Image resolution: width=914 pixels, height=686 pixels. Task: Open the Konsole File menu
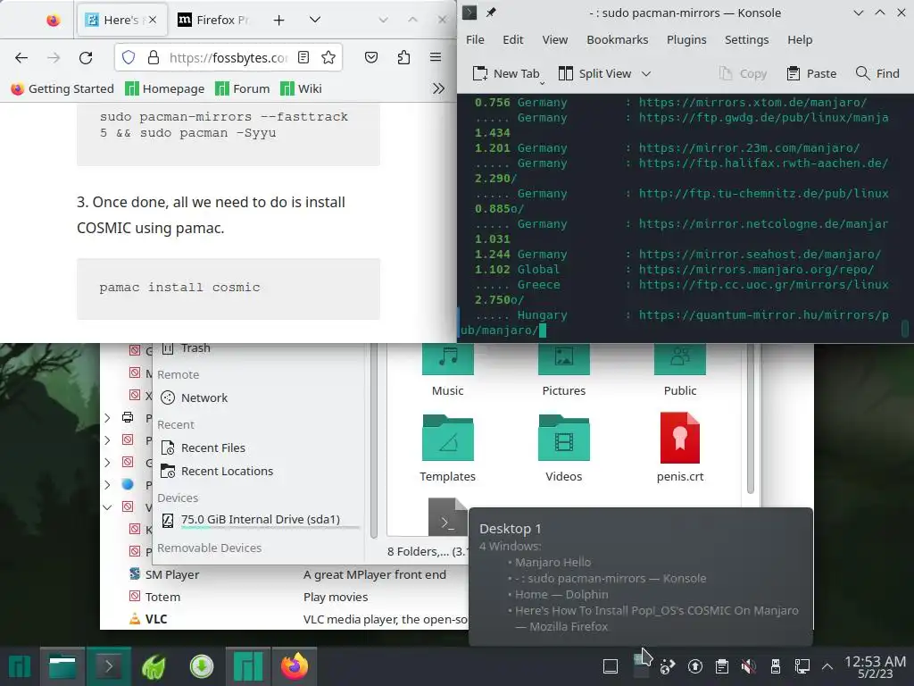pos(475,39)
